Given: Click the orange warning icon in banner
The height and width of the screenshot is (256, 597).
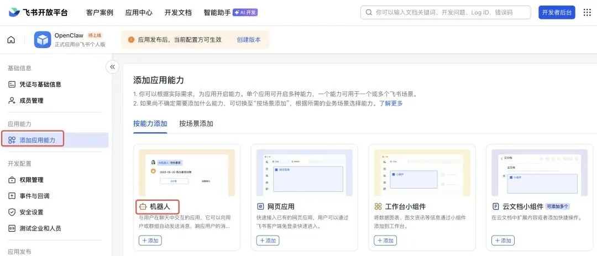Looking at the screenshot, I should tap(132, 40).
